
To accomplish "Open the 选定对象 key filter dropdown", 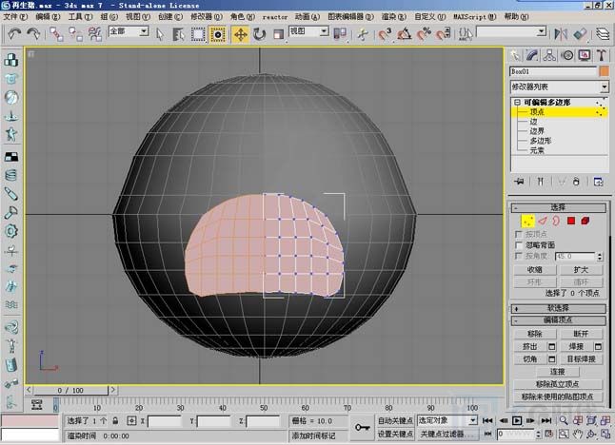I will point(472,420).
